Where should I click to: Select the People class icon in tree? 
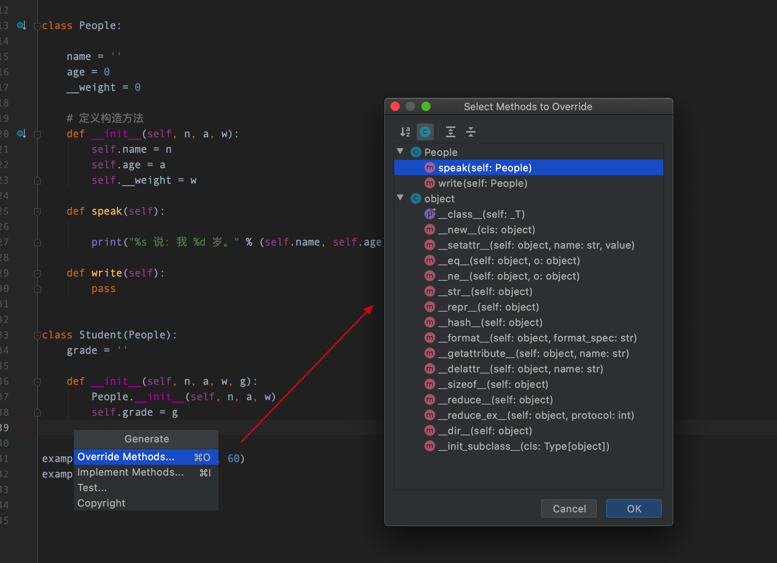point(416,152)
